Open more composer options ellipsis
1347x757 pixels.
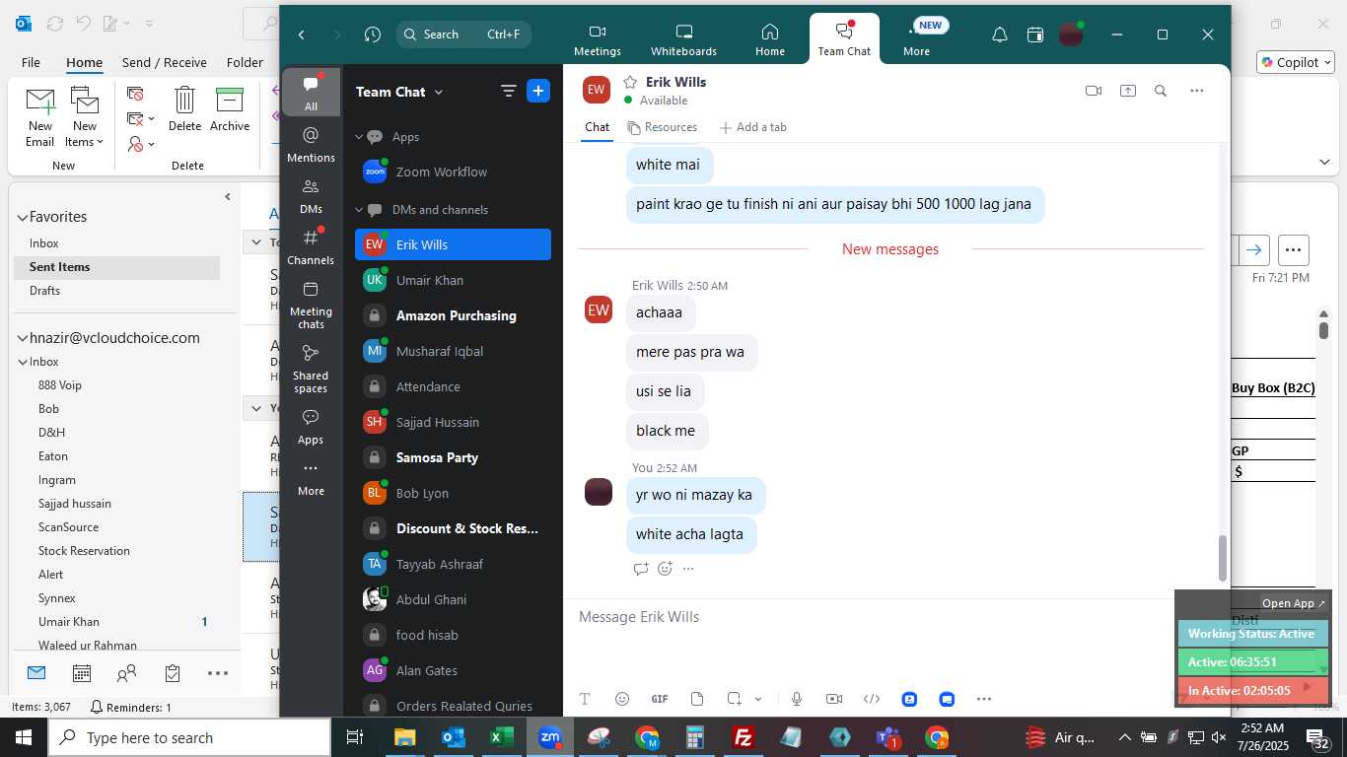984,699
